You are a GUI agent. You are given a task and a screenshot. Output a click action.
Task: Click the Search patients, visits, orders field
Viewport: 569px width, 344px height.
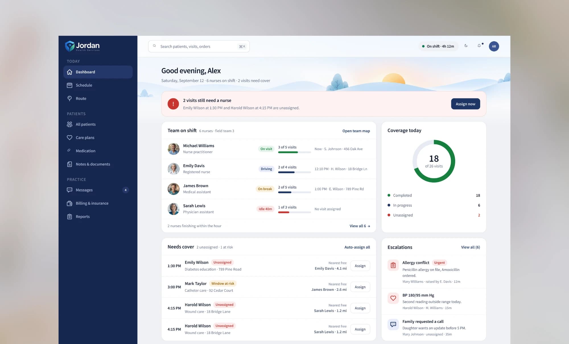199,46
